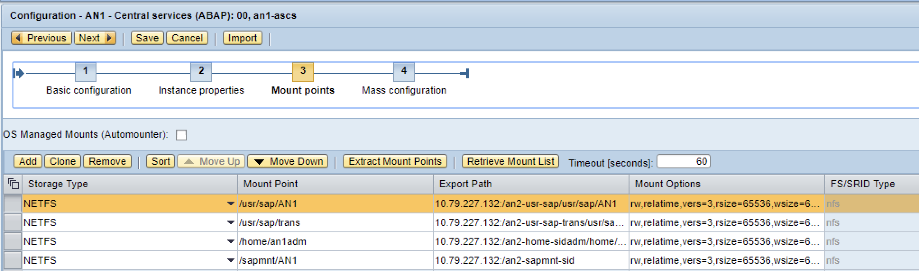
Task: Select the row for /usr/sap/AN1
Action: pos(13,203)
